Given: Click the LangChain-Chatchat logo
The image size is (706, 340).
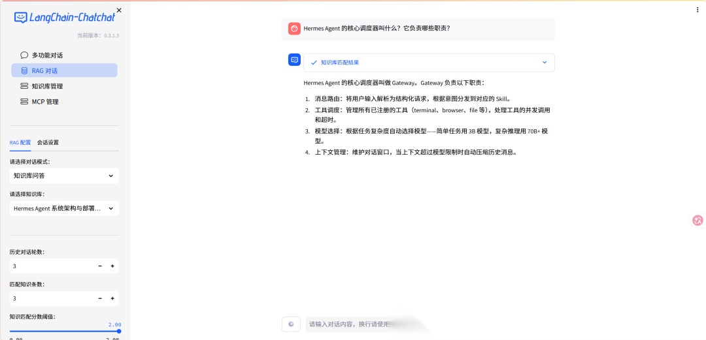Looking at the screenshot, I should click(x=64, y=18).
